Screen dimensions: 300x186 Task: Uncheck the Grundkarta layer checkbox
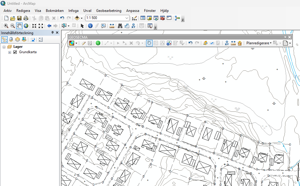(x=15, y=52)
